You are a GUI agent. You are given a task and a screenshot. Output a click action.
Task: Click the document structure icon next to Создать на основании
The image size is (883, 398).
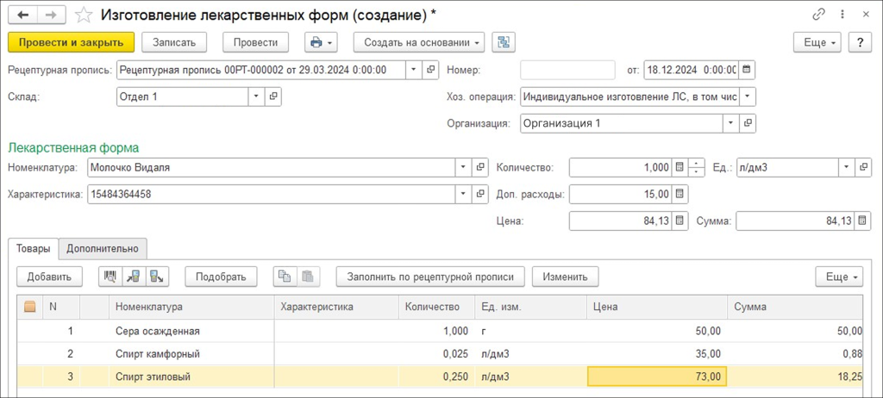504,42
